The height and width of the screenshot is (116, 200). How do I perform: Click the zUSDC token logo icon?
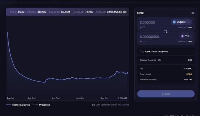tap(174, 22)
